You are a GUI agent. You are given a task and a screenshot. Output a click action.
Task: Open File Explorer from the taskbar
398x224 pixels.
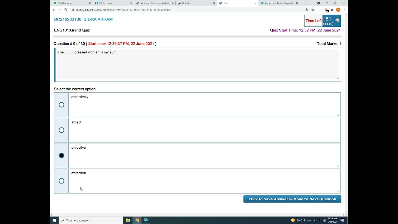(128, 220)
